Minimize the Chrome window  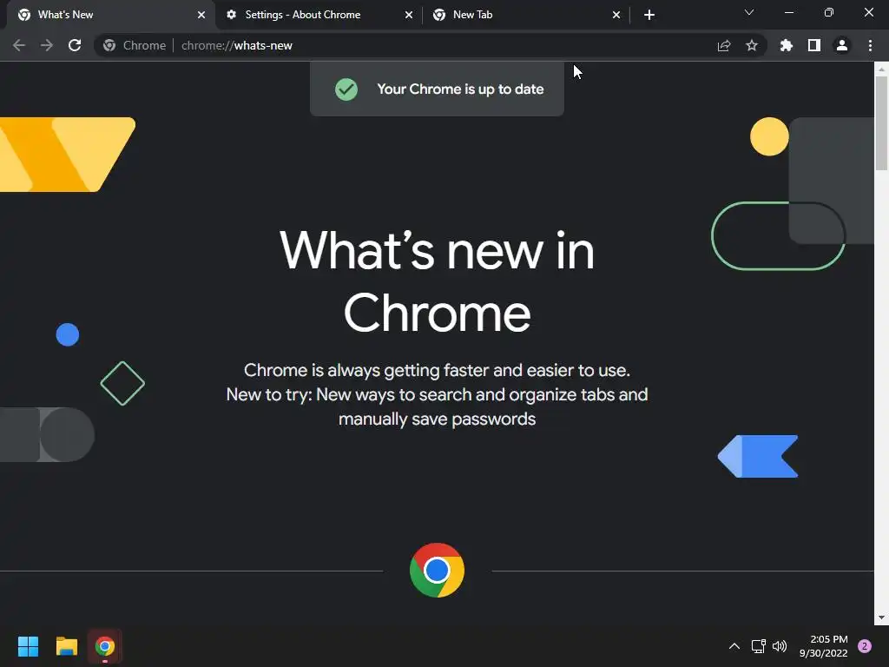click(x=788, y=12)
